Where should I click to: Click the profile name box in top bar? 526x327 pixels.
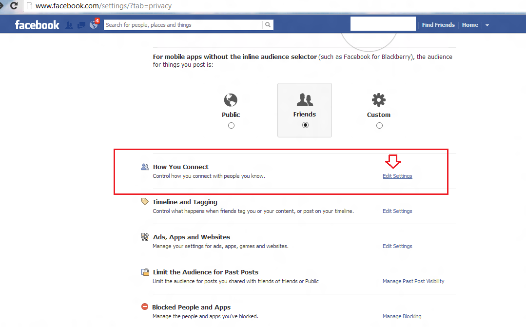pyautogui.click(x=383, y=24)
